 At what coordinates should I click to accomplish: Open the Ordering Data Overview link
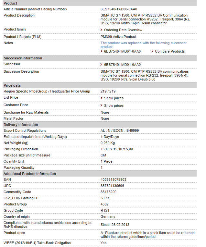(123, 30)
